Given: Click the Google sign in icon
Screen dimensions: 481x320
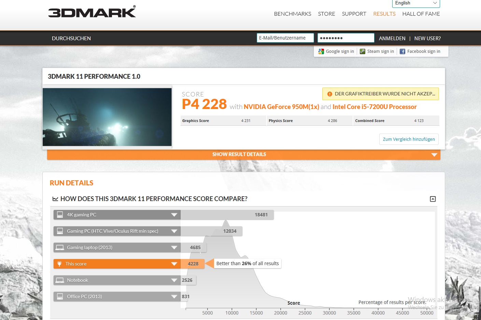Looking at the screenshot, I should click(x=321, y=51).
